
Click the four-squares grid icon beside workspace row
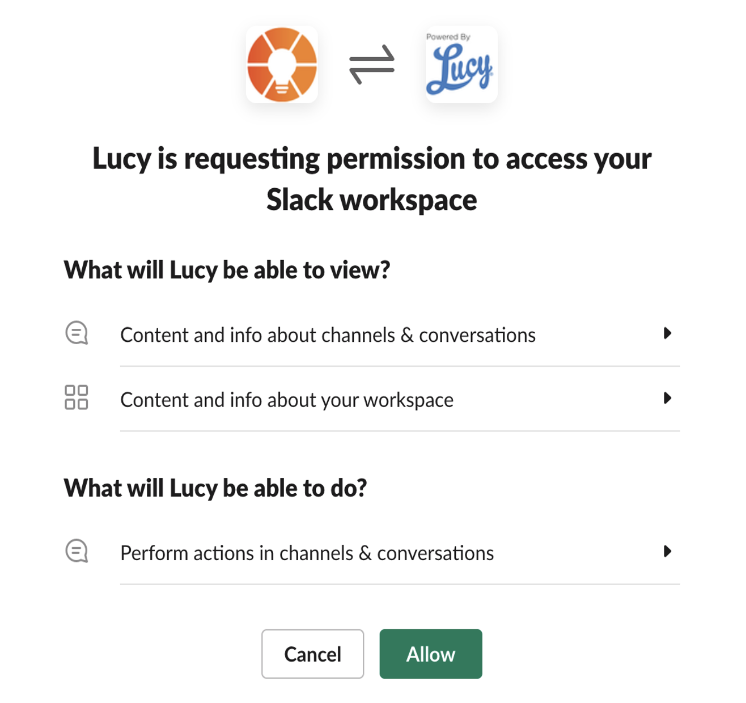point(77,397)
